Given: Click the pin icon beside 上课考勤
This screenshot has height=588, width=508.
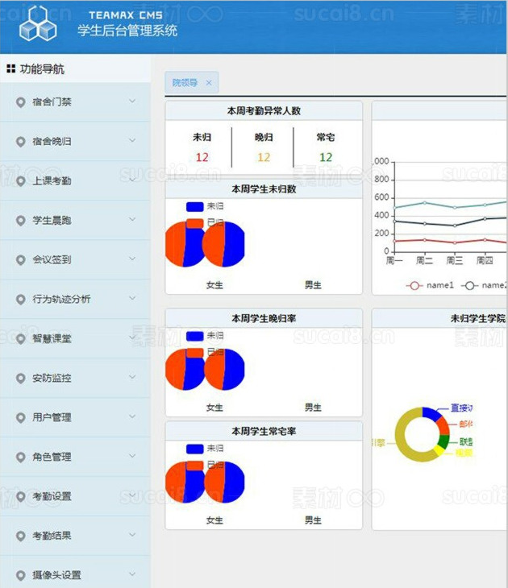Looking at the screenshot, I should pyautogui.click(x=21, y=181).
